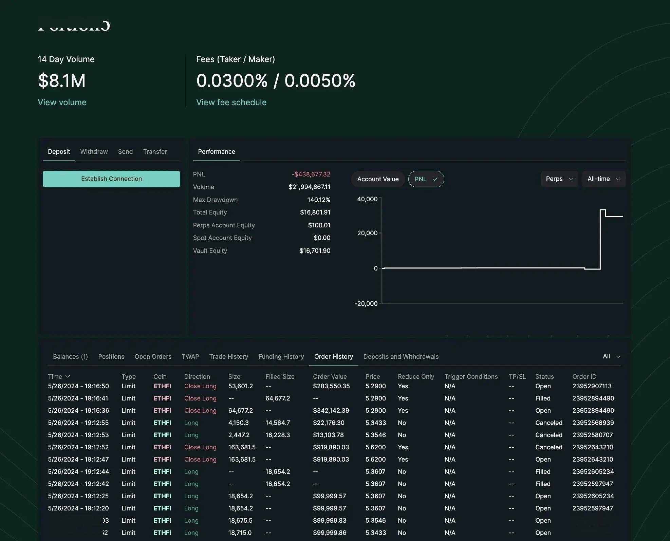Expand the Perps dropdown filter
Viewport: 670px width, 541px height.
tap(558, 179)
